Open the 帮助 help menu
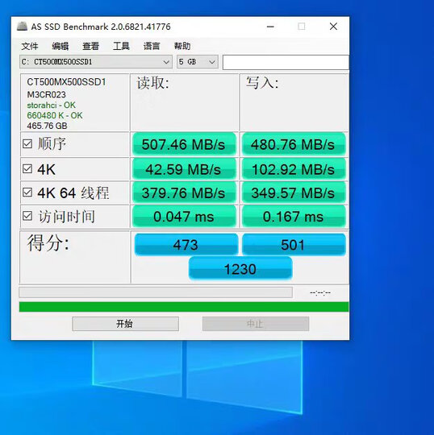The image size is (434, 435). [x=182, y=46]
